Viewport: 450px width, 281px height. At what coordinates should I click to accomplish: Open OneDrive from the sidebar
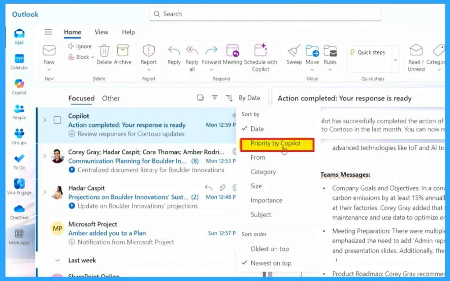19,212
